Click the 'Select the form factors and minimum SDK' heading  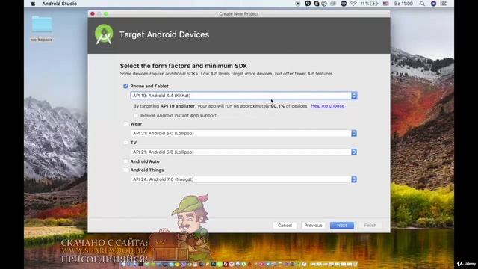pos(184,66)
